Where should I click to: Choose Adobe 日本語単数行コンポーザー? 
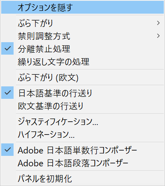click(82, 150)
